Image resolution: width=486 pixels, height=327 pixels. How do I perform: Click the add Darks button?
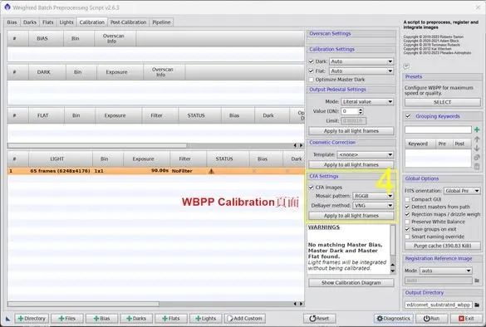[136, 319]
